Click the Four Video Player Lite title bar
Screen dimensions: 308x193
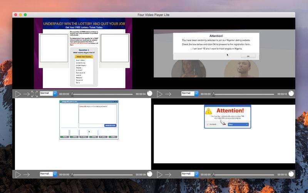(x=154, y=15)
